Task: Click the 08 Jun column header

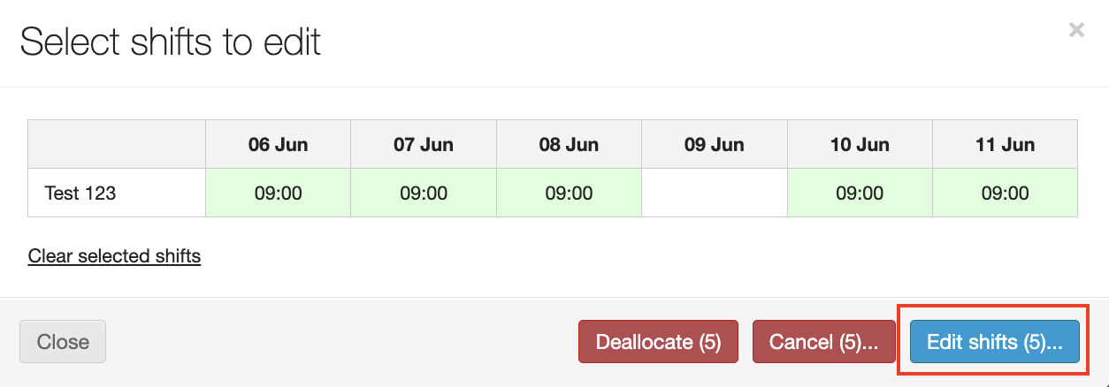Action: tap(569, 145)
